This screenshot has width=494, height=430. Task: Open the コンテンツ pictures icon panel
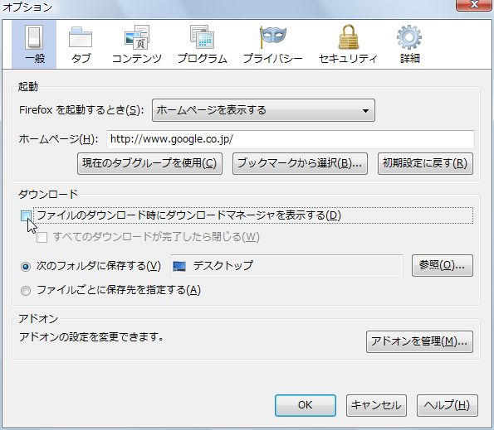click(137, 45)
